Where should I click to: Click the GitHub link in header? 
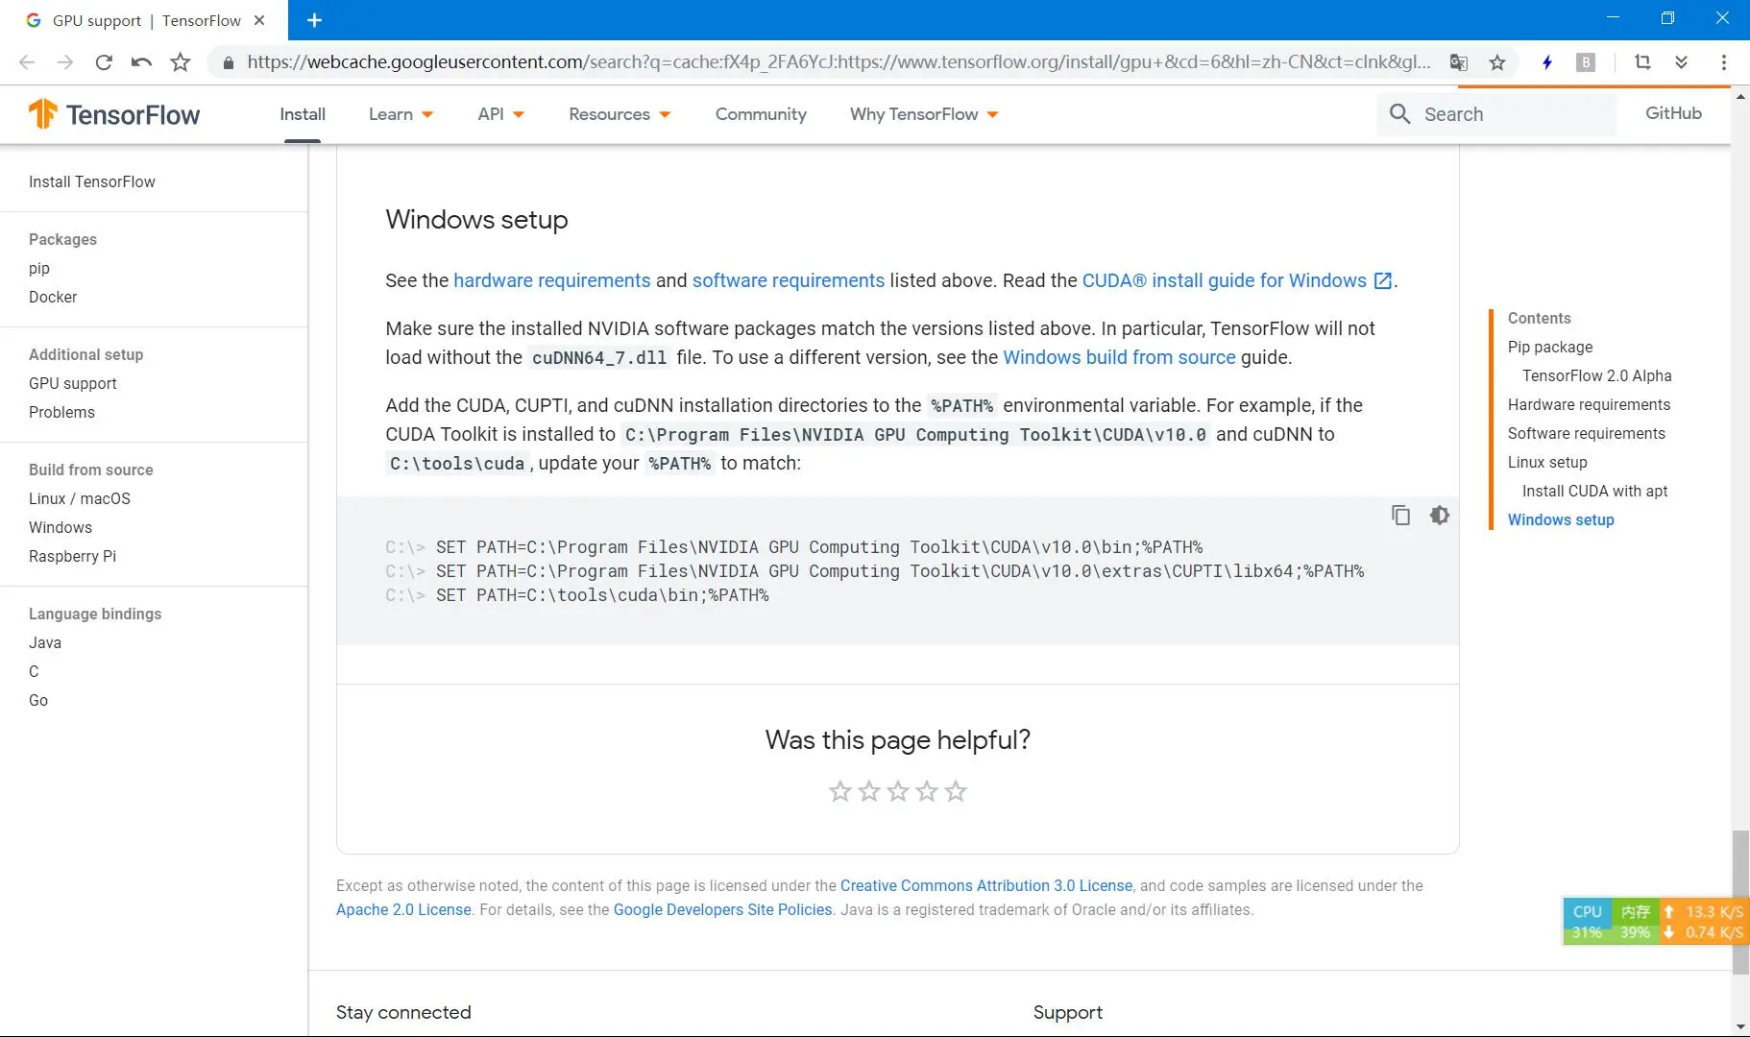tap(1673, 113)
